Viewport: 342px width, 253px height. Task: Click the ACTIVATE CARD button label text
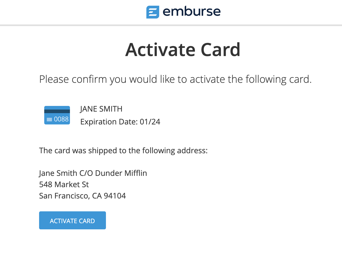72,221
